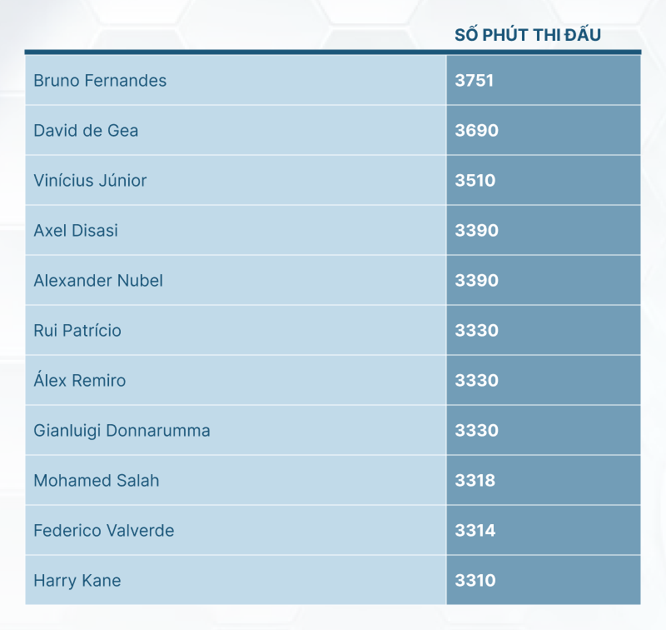Click the Álex Remiro name
The image size is (666, 630).
(x=80, y=381)
